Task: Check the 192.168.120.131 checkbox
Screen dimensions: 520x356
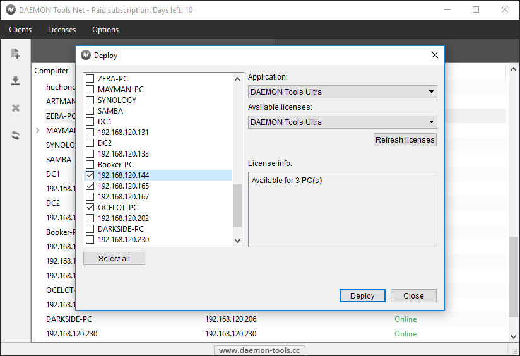Action: pyautogui.click(x=90, y=132)
